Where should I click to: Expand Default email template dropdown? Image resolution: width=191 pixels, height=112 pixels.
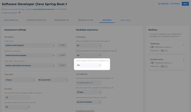coord(30,45)
